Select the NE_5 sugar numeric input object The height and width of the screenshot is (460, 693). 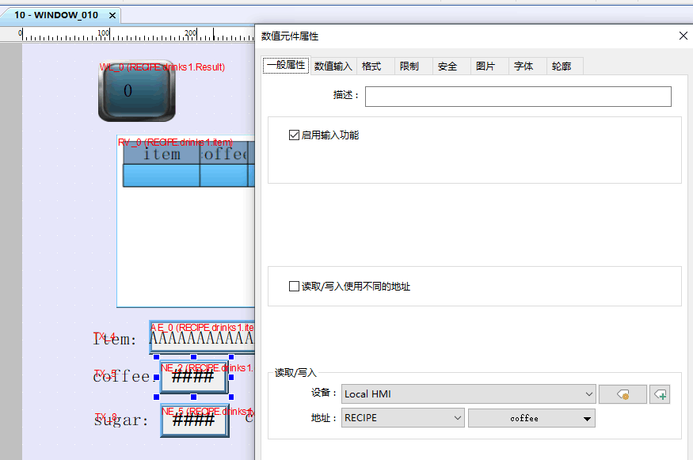tap(195, 421)
